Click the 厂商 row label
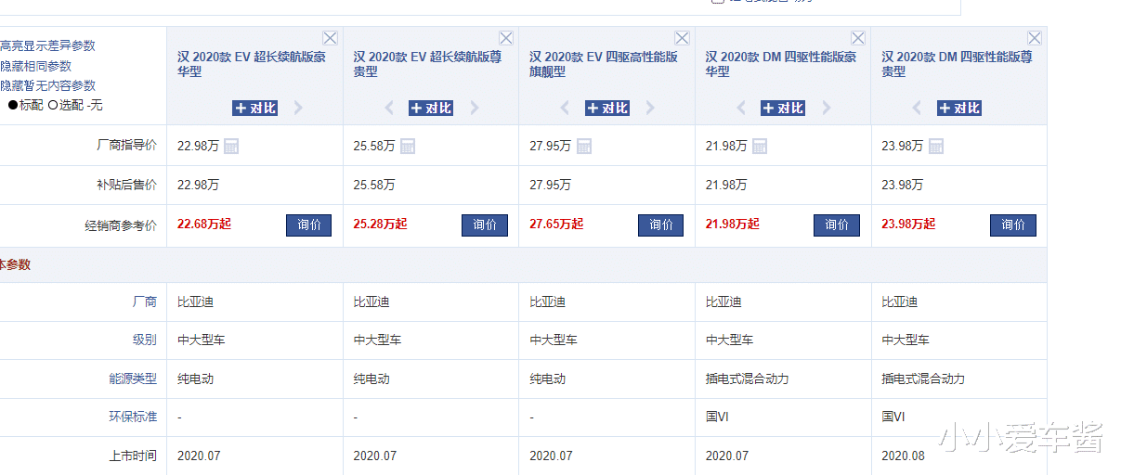 coord(145,302)
